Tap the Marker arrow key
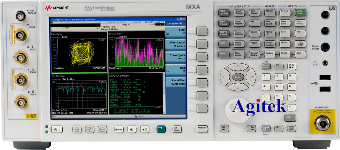This screenshot has height=150, width=340. [270, 33]
